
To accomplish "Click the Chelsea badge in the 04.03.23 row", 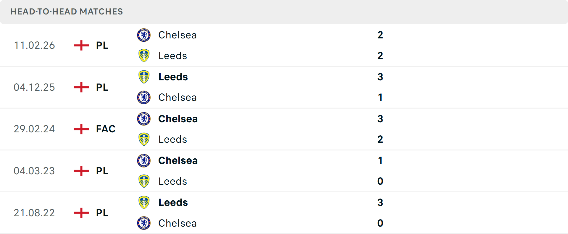I will coord(144,161).
